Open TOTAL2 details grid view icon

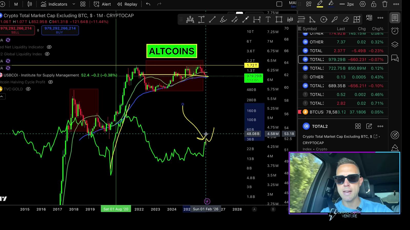358,126
